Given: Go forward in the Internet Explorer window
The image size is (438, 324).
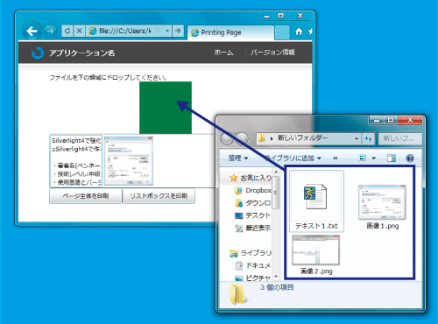Looking at the screenshot, I should tap(50, 31).
